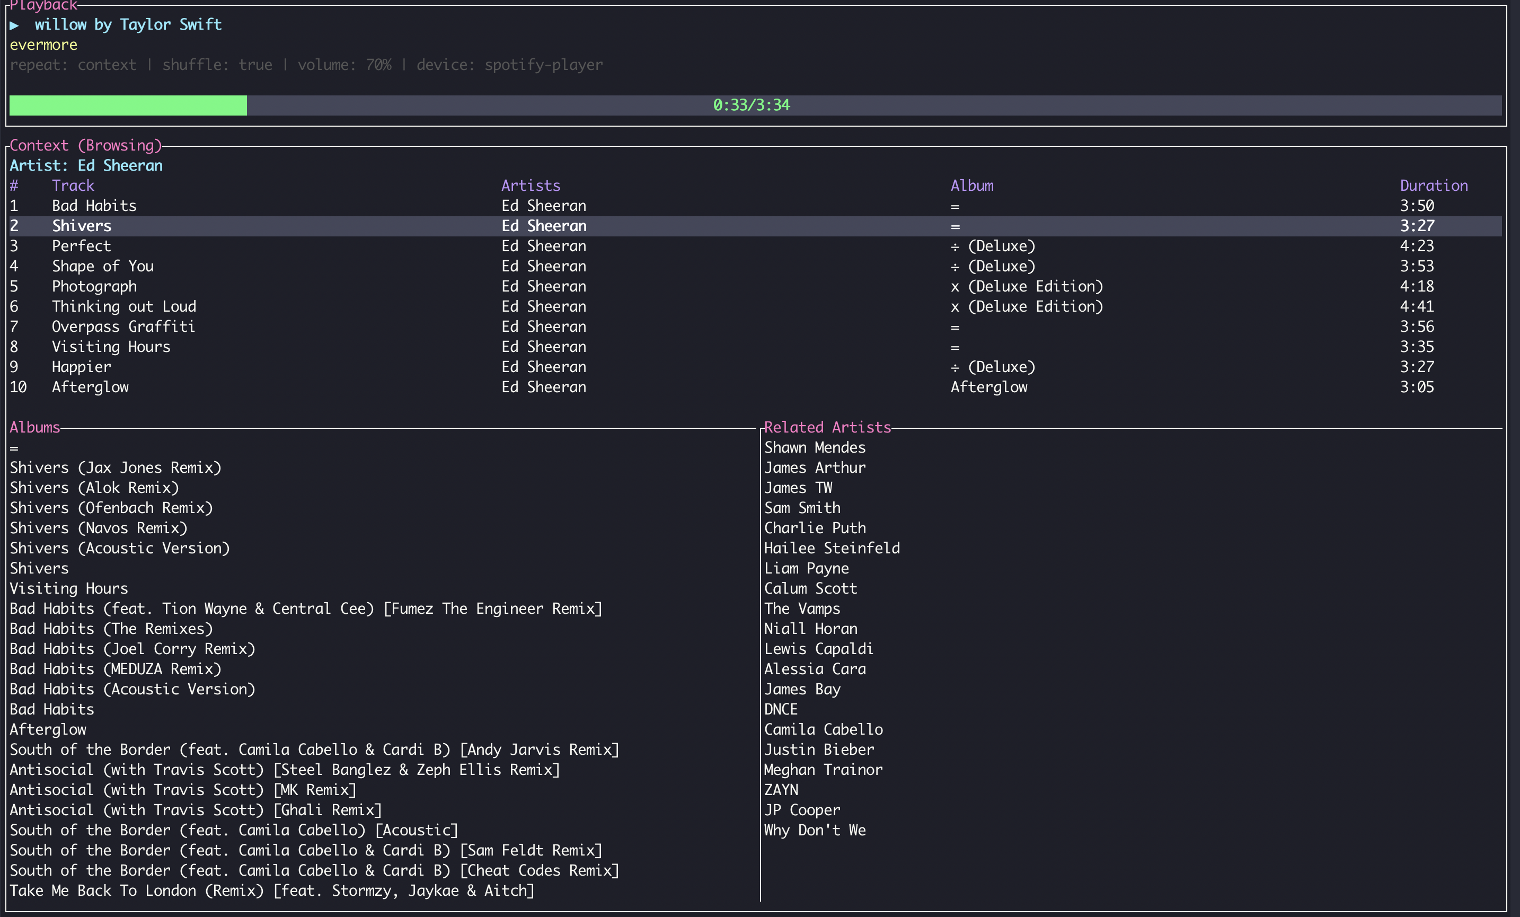Viewport: 1520px width, 917px height.
Task: Open related artist DNCE
Action: (781, 710)
